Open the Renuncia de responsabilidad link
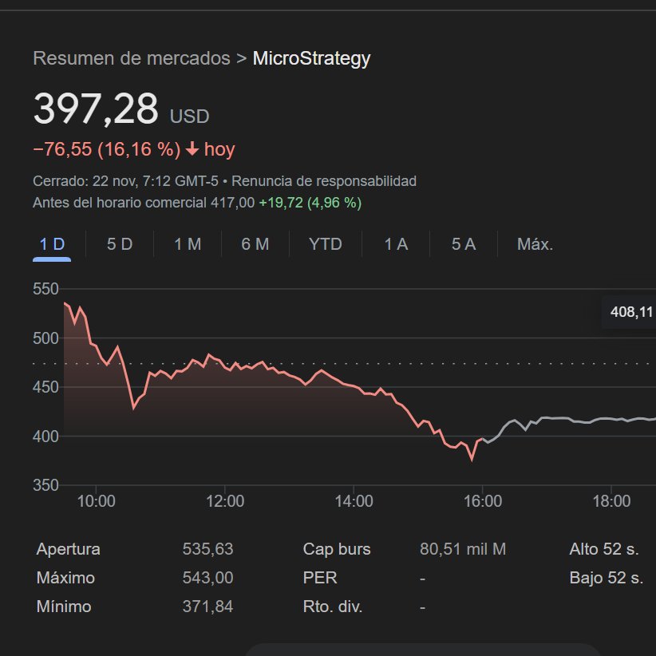 point(324,181)
